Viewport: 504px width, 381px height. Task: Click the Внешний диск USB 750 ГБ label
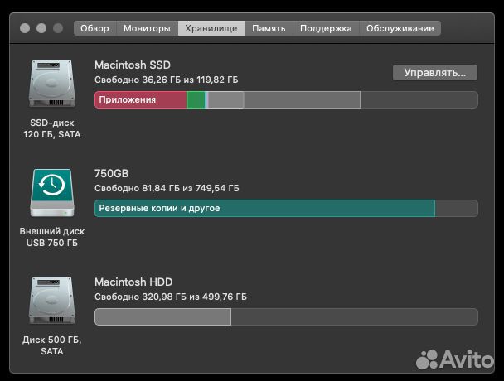tap(51, 237)
